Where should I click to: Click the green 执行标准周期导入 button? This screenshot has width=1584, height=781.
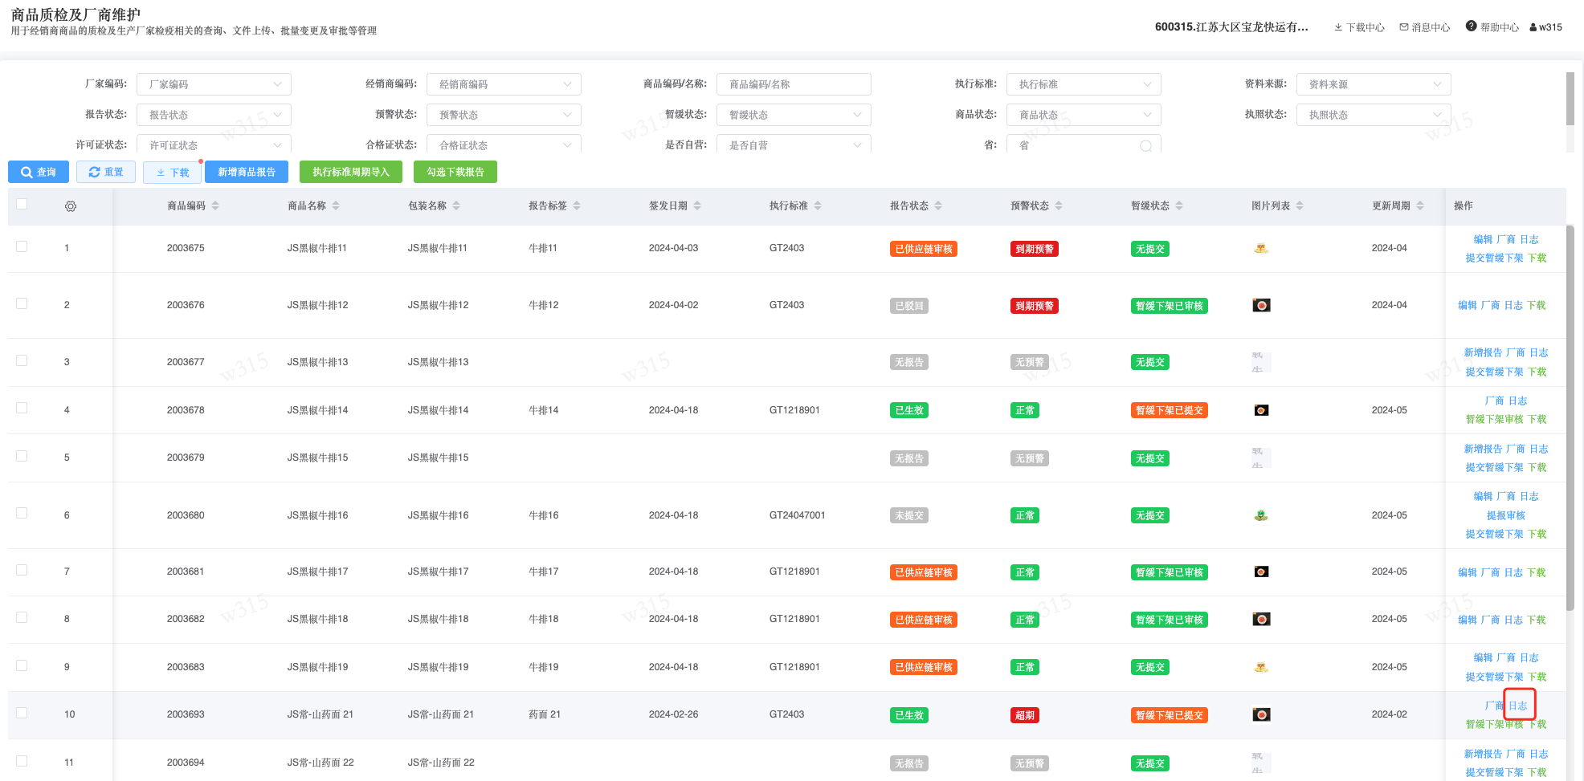point(350,172)
